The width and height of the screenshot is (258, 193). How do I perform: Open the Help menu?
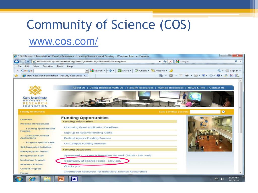coord(70,66)
